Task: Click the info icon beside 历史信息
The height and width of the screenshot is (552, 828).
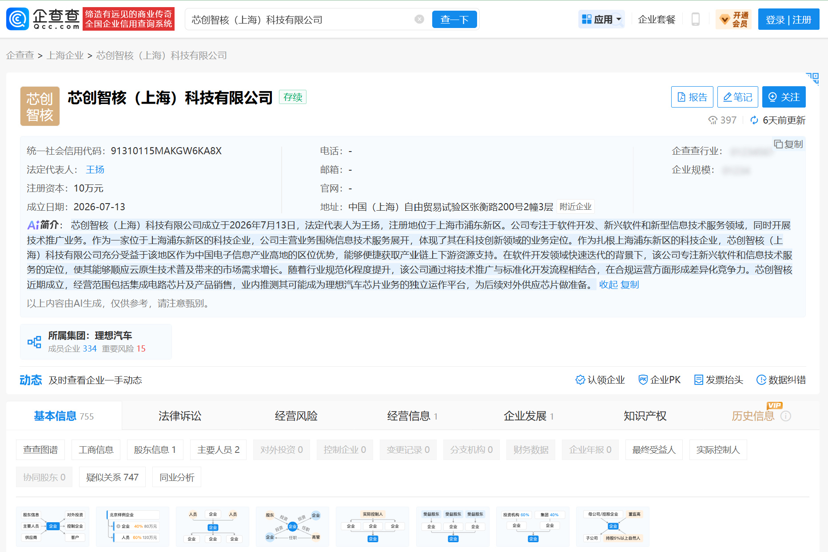Action: [x=786, y=416]
